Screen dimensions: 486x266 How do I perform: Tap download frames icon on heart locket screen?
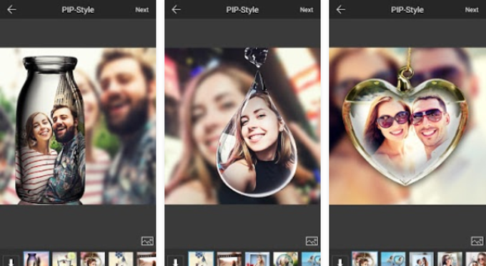point(340,261)
